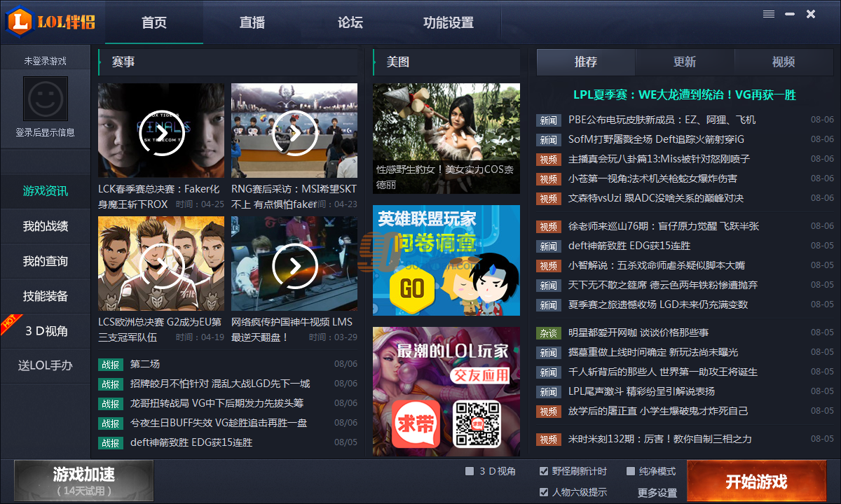Viewport: 841px width, 504px height.
Task: Open the 英雄联盟玩家问卷调查 banner
Action: point(446,260)
